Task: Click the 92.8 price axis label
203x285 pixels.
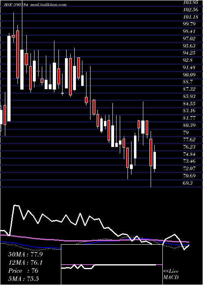Action: [x=188, y=60]
